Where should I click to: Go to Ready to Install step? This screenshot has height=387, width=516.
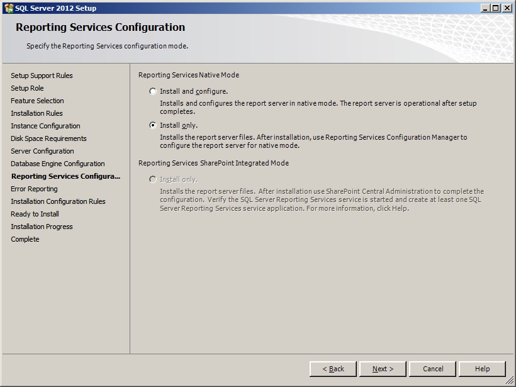coord(35,214)
